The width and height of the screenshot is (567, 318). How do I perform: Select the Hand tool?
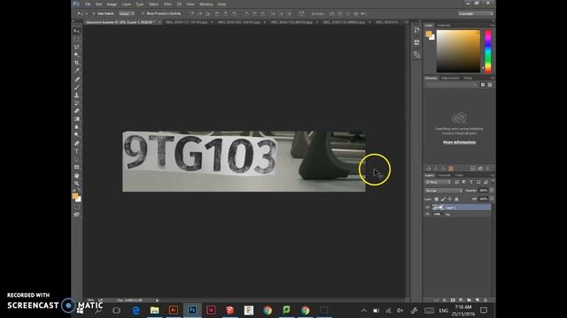(x=77, y=176)
